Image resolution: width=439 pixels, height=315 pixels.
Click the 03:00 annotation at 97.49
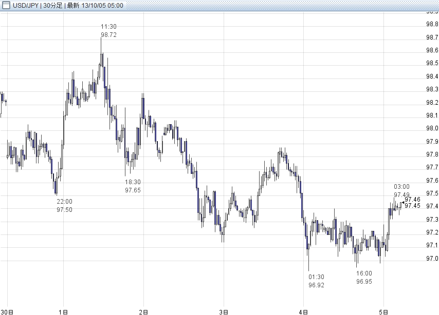[x=401, y=191]
